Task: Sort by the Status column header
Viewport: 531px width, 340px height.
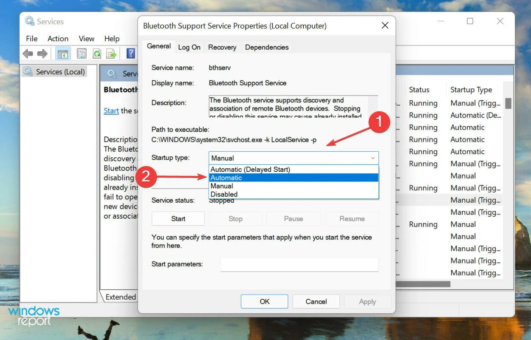Action: click(x=419, y=90)
